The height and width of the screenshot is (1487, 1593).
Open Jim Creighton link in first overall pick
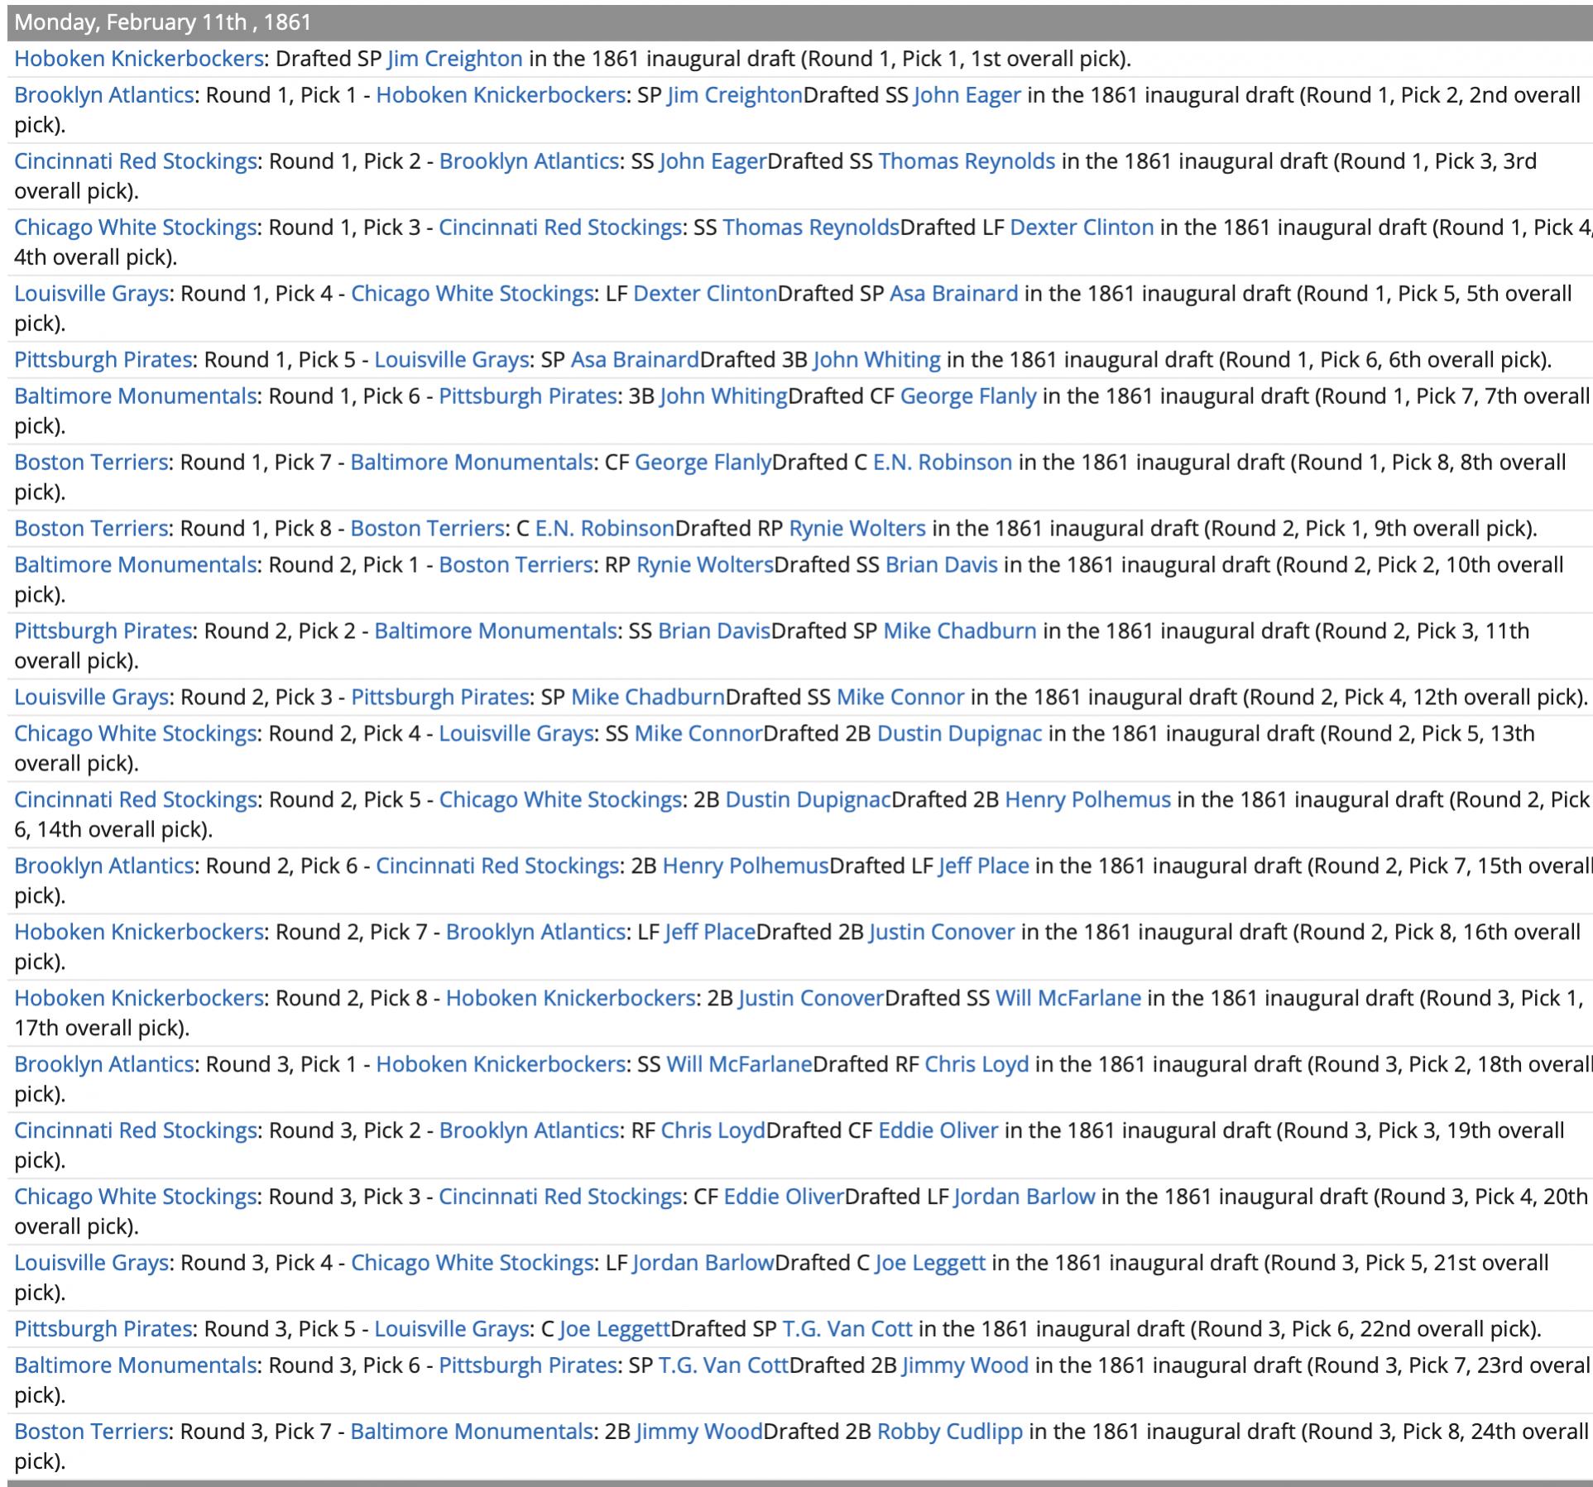point(454,59)
